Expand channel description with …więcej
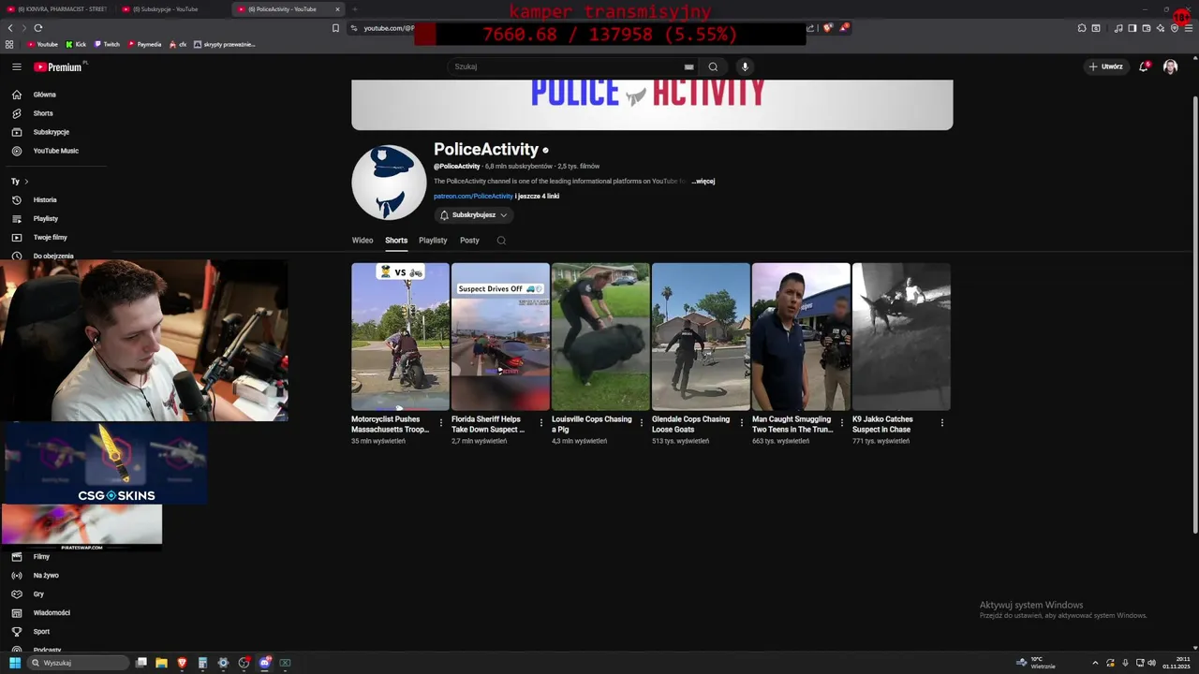 (x=703, y=182)
